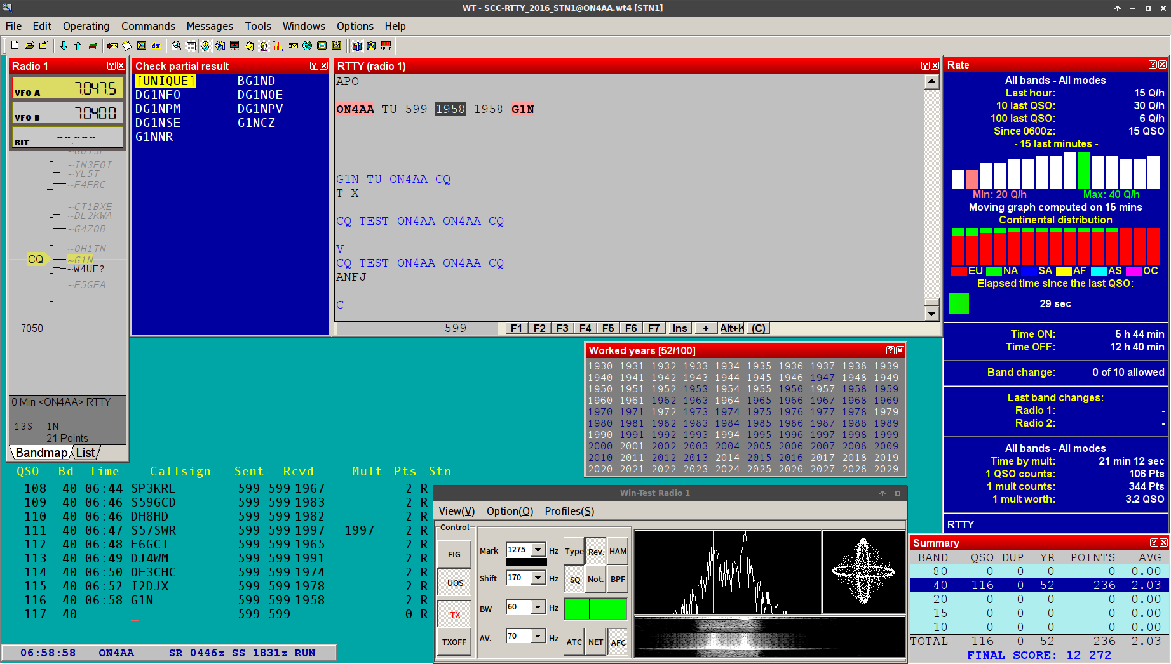
Task: Click the network computer toolbar icon
Action: click(234, 46)
